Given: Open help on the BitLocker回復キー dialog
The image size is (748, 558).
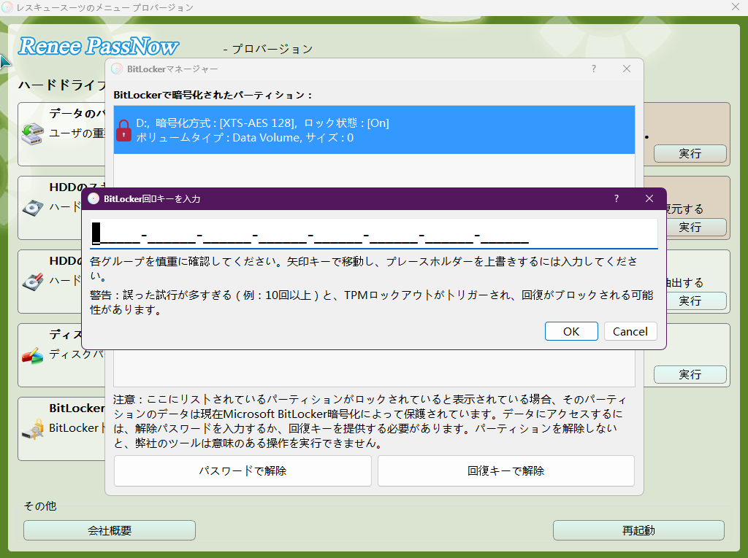Looking at the screenshot, I should 616,198.
